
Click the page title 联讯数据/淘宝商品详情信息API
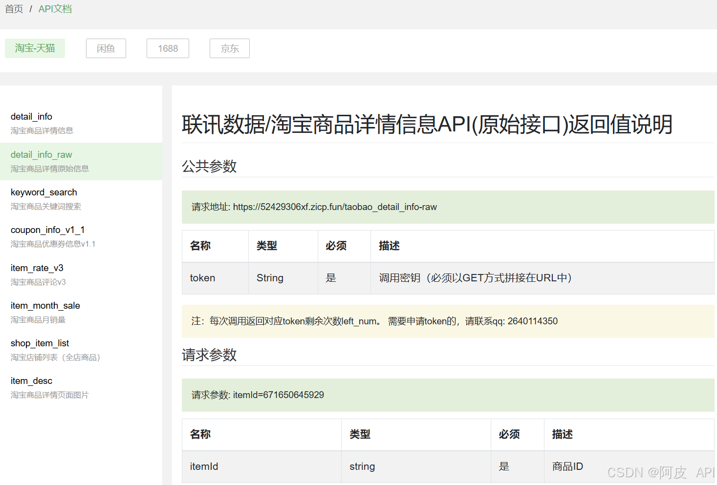coord(427,124)
